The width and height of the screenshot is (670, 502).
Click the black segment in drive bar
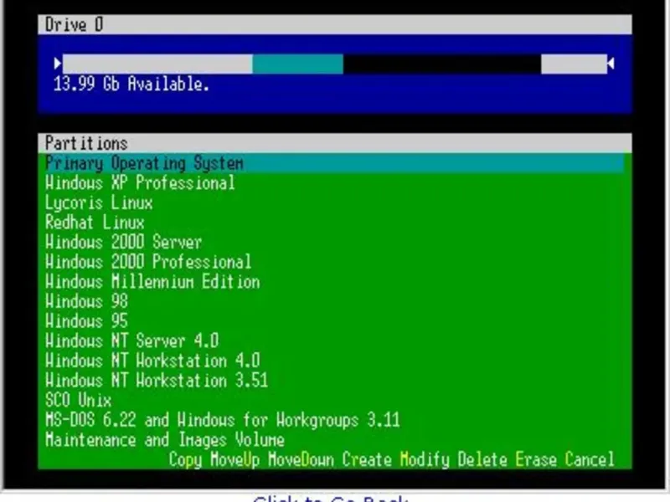(442, 64)
